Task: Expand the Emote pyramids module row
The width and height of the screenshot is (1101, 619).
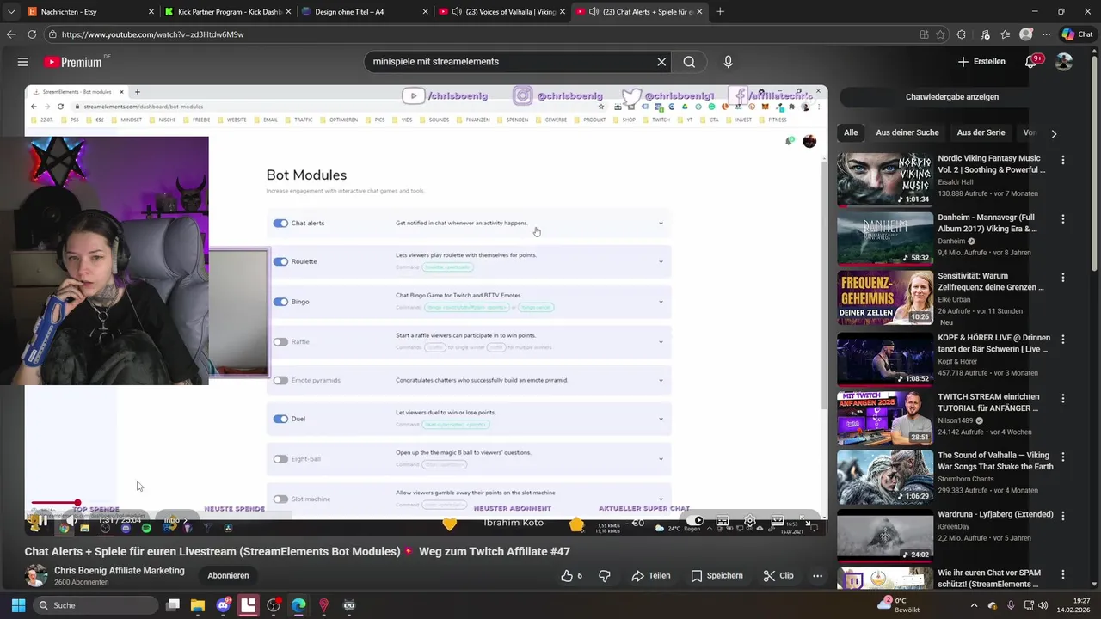Action: [x=661, y=380]
